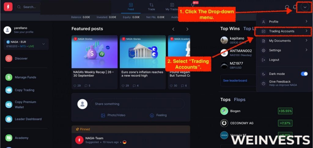Switch to the Flops list

pyautogui.click(x=240, y=100)
